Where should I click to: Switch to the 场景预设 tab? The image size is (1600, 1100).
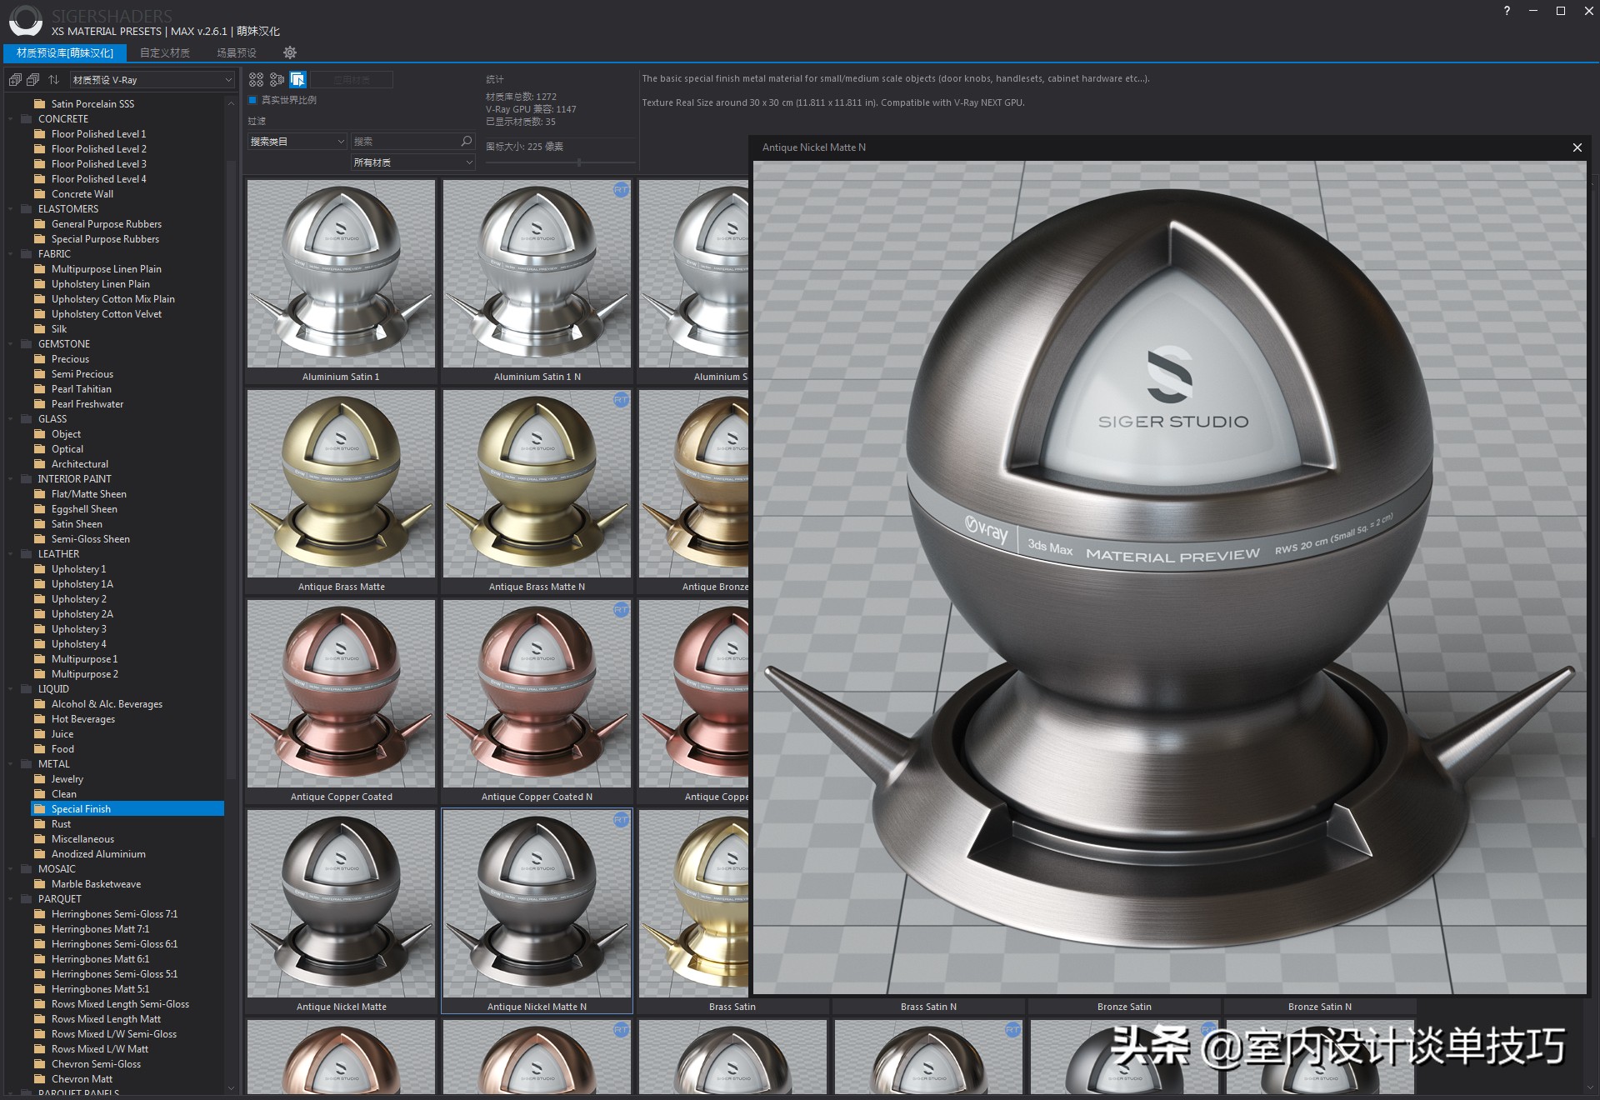tap(234, 52)
